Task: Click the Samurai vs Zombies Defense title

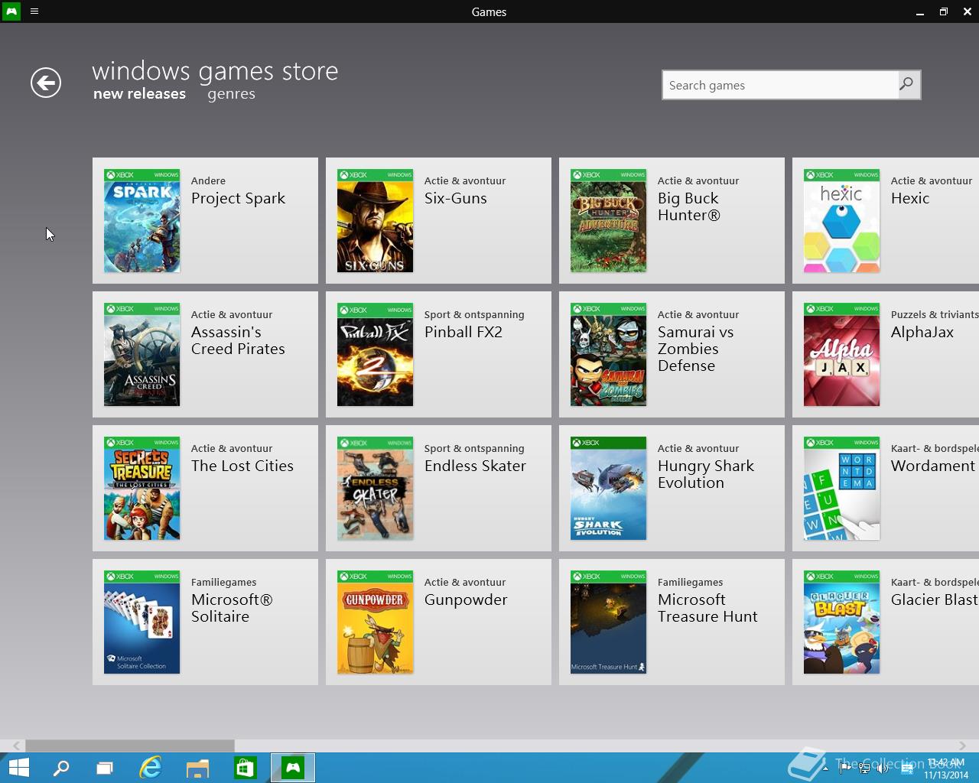Action: click(x=696, y=349)
